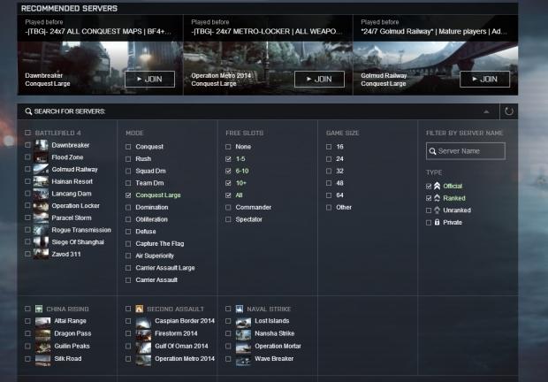
Task: Click the Rogue Transmission map thumbnail
Action: coord(41,230)
